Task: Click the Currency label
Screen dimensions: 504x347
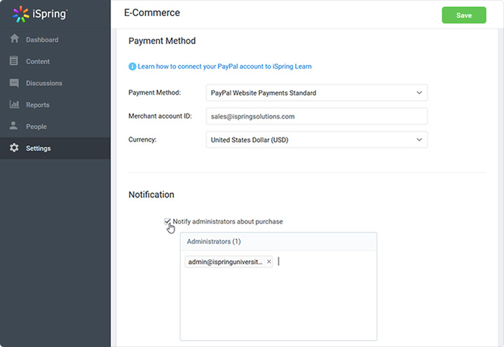Action: point(142,140)
